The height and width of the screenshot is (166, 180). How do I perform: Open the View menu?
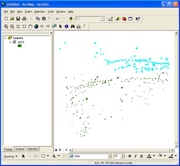click(x=20, y=12)
